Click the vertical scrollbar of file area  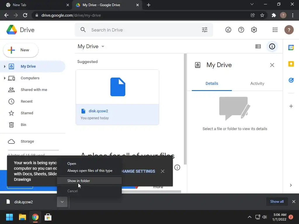pos(185,109)
